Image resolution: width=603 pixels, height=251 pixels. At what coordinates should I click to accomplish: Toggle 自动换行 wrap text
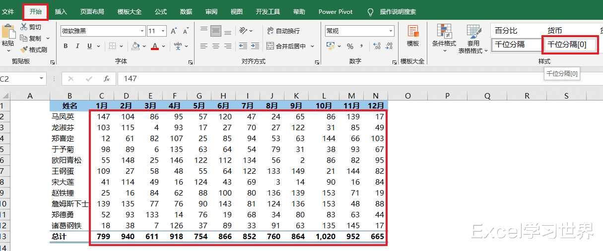tap(283, 31)
